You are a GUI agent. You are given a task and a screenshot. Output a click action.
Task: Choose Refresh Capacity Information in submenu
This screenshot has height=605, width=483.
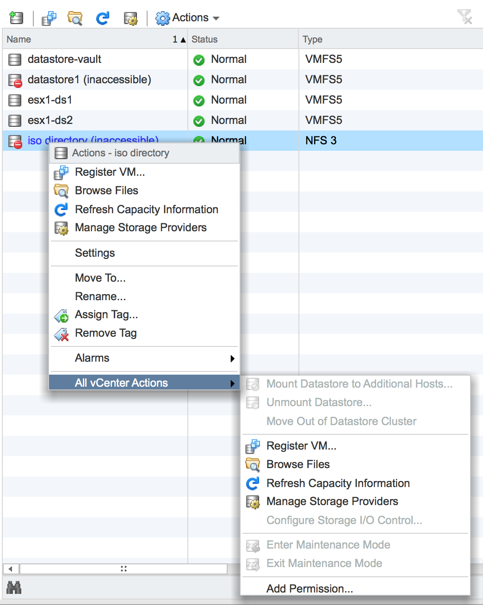tap(355, 483)
